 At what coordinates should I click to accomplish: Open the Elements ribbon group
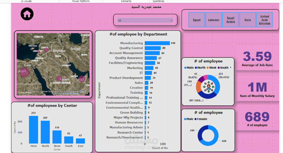(x=126, y=1)
